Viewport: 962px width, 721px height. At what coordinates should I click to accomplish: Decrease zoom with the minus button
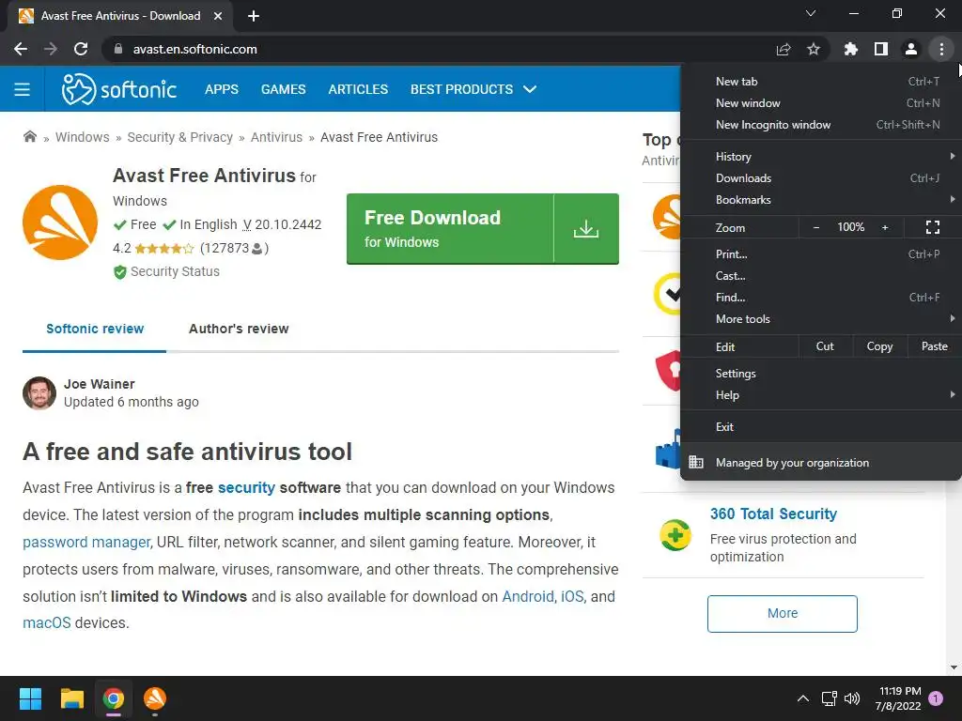816,227
